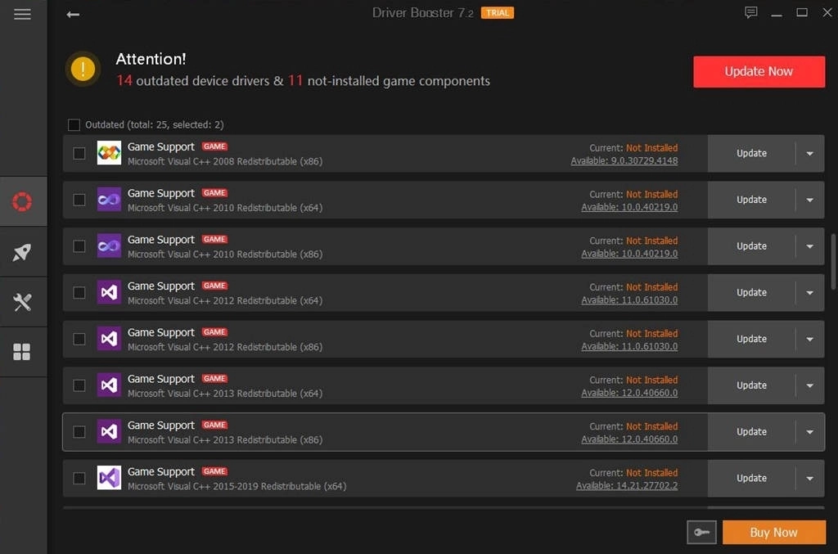The height and width of the screenshot is (554, 838).
Task: Update Visual C++ 2012 Redistributable (x86)
Action: pyautogui.click(x=751, y=340)
